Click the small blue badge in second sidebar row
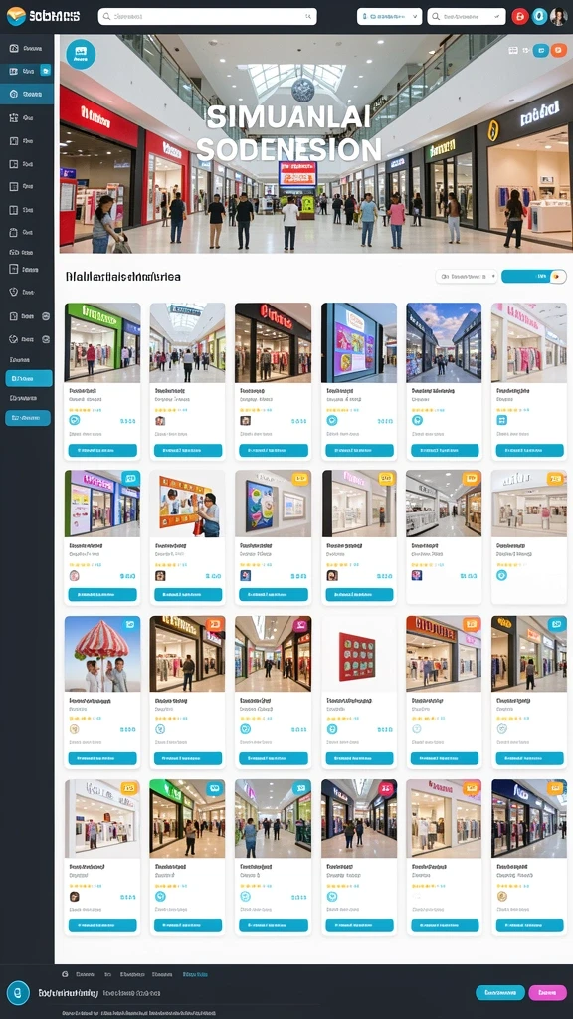The height and width of the screenshot is (1019, 573). [45, 71]
